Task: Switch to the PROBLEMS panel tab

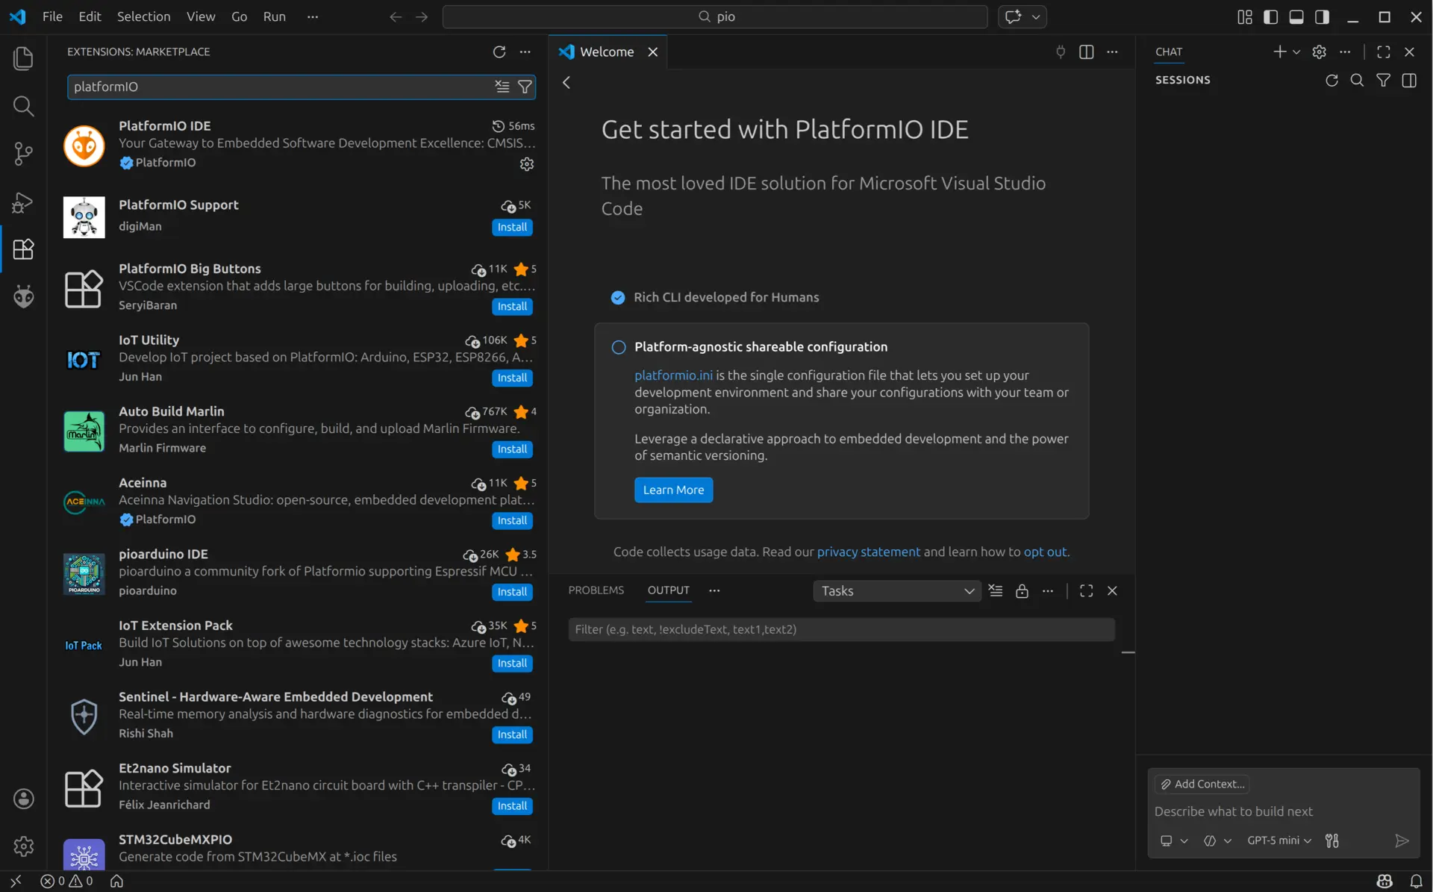Action: [596, 590]
